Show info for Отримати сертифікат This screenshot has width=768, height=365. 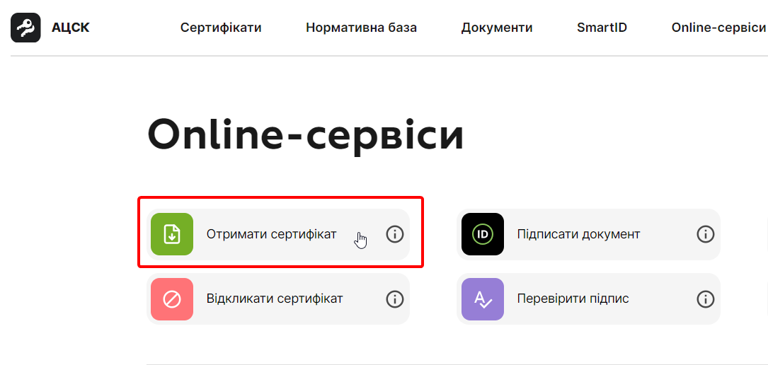(x=395, y=234)
